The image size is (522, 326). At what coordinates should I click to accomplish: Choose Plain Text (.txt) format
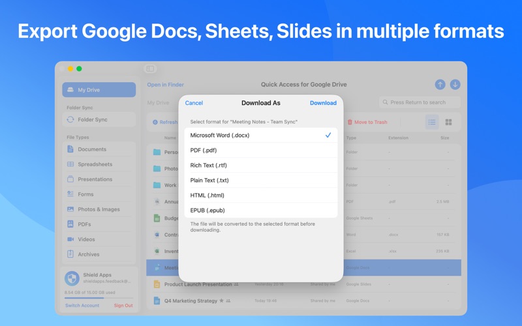260,180
